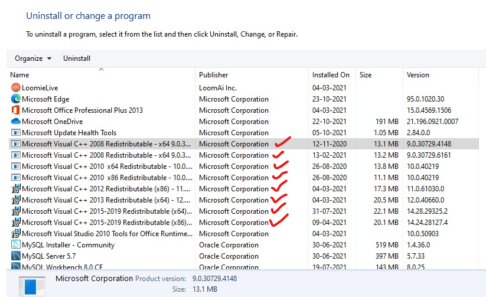Image resolution: width=486 pixels, height=297 pixels.
Task: Click icon of Visual C++ 2008 dated 13-02-2021
Action: [16, 155]
